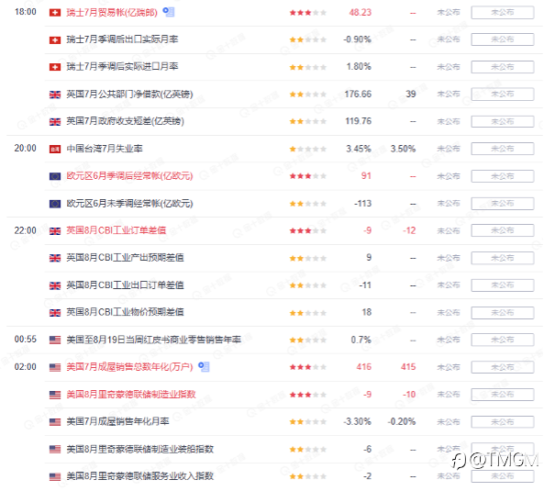Open the 英国8月CBI工业订单差值 indicator
Image resolution: width=544 pixels, height=491 pixels.
[x=116, y=230]
